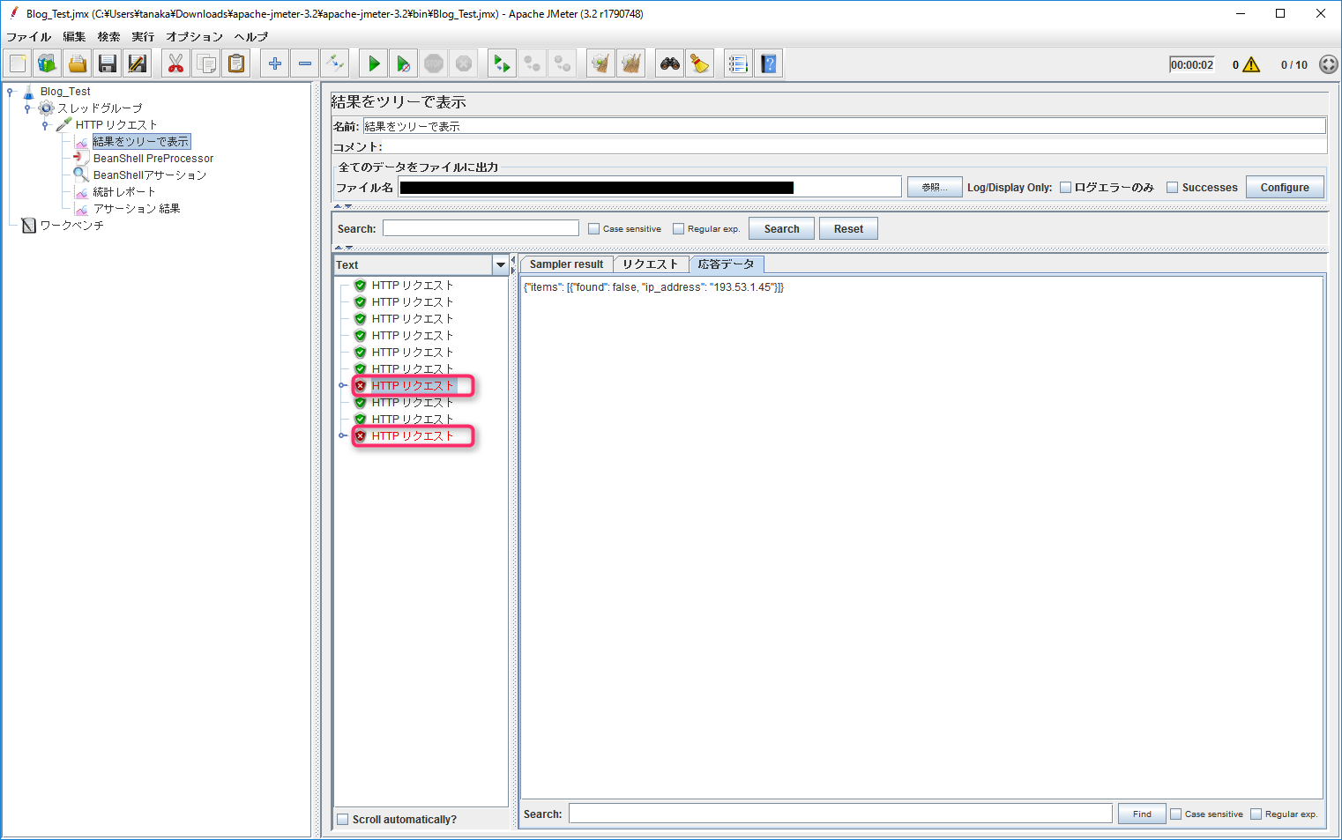The image size is (1342, 840).
Task: Enable Scroll automatically? checkbox
Action: tap(343, 819)
